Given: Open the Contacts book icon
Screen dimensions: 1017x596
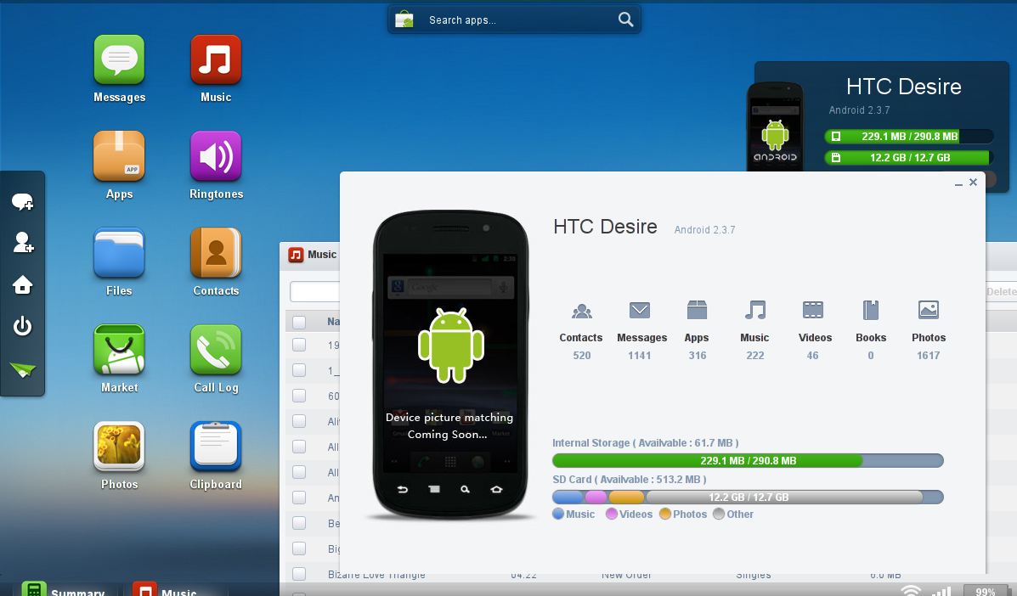Looking at the screenshot, I should point(216,253).
